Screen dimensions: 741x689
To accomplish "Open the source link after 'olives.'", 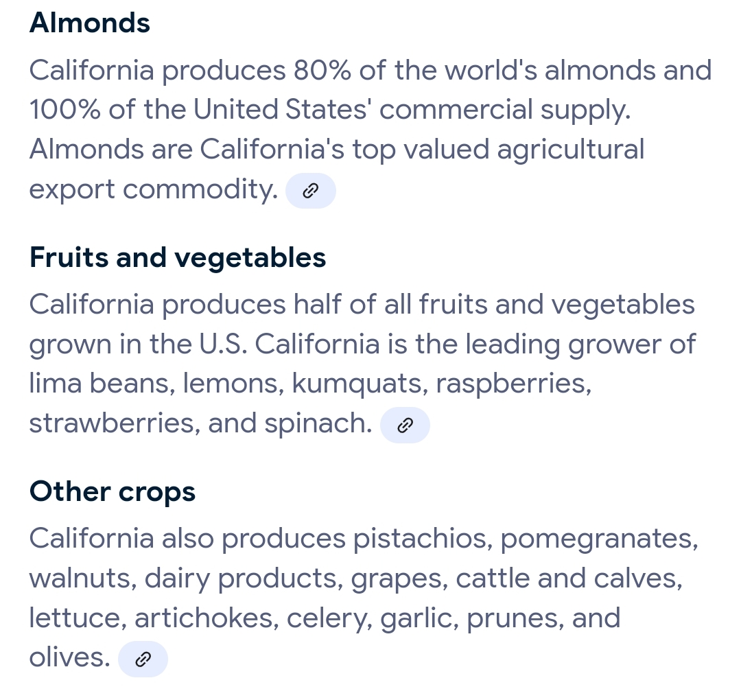I will point(143,659).
